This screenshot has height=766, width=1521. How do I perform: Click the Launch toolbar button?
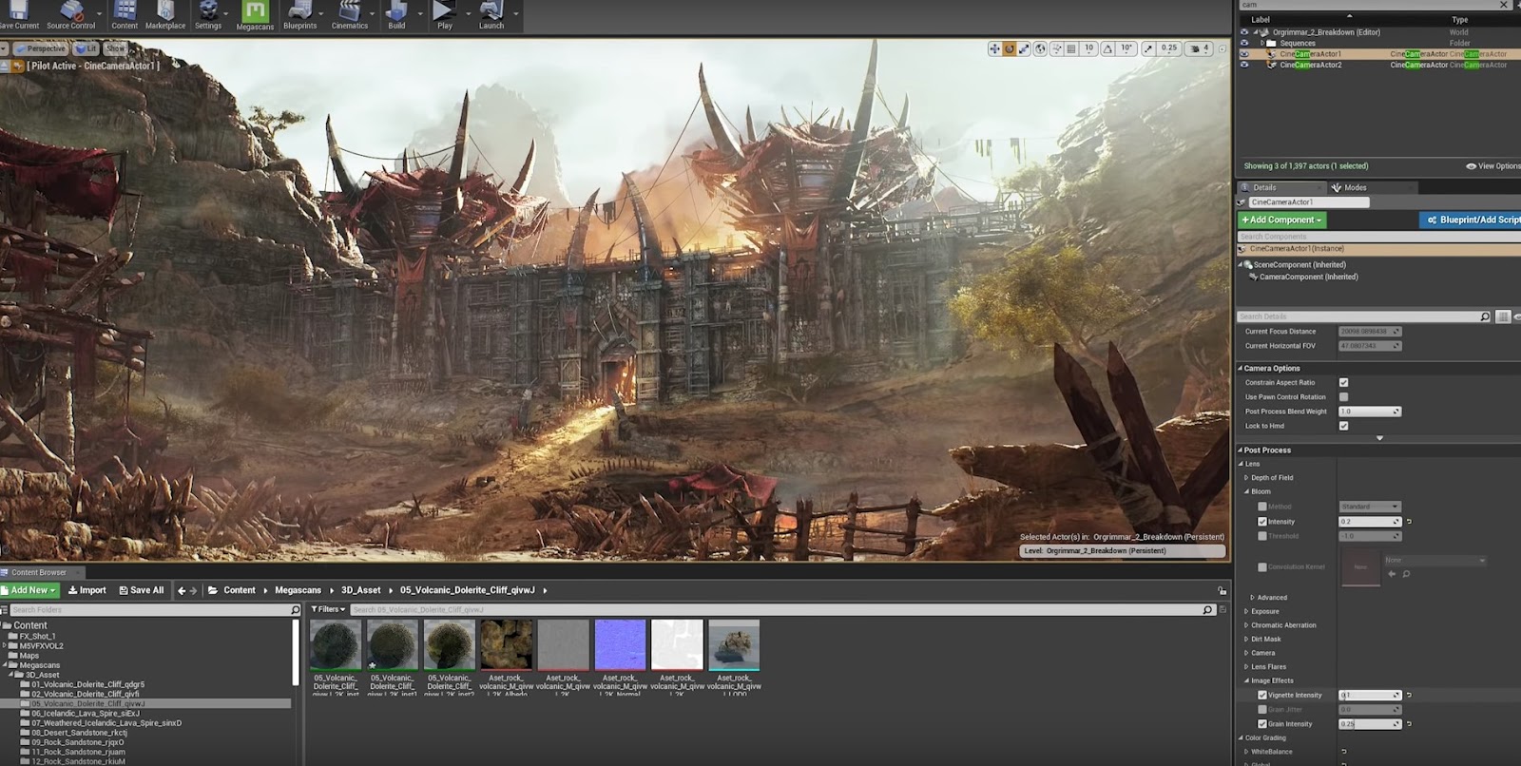(x=491, y=15)
